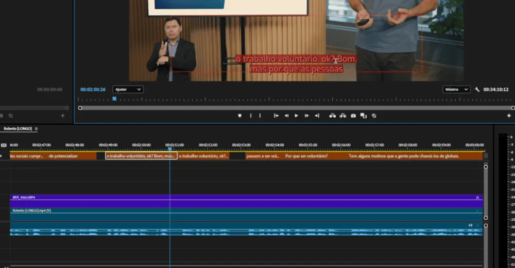The height and width of the screenshot is (268, 515).
Task: Select the caption 'les sociais cumpr...'
Action: click(x=28, y=156)
